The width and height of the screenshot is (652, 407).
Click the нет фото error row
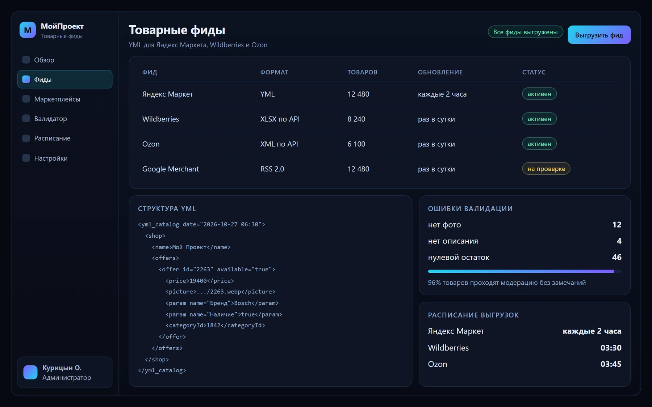[524, 225]
